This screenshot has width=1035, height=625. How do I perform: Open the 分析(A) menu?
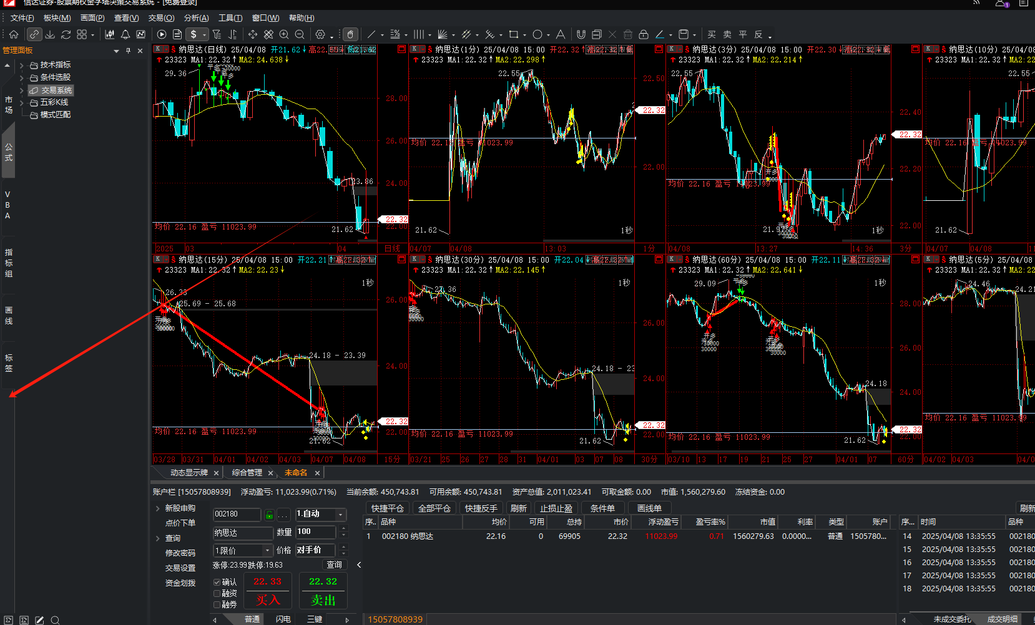click(196, 18)
